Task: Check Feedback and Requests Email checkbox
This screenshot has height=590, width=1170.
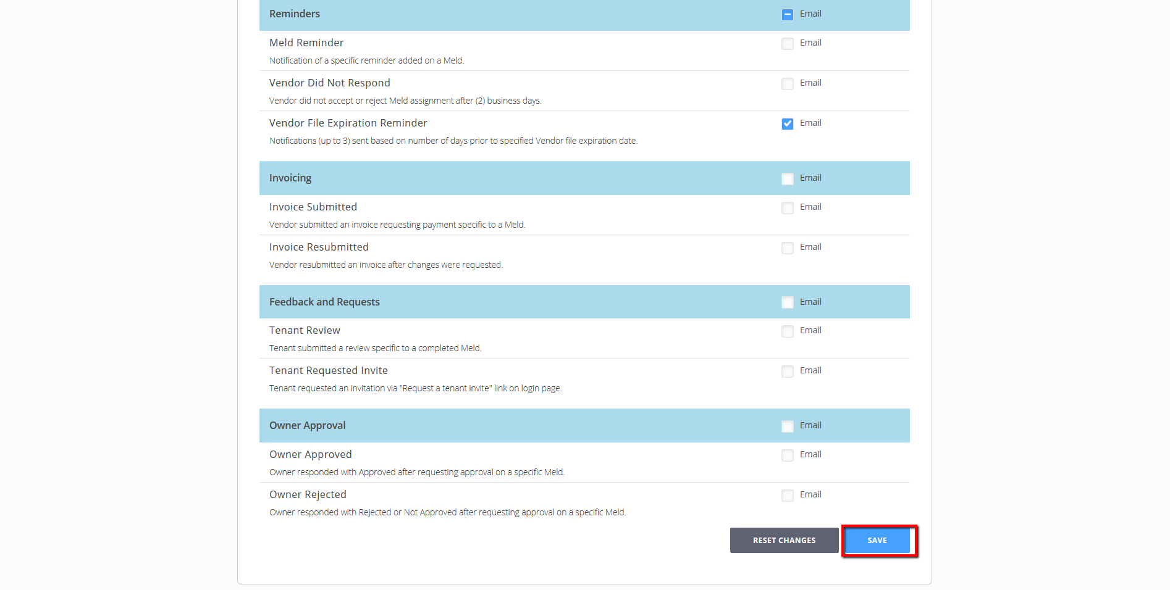Action: click(787, 302)
